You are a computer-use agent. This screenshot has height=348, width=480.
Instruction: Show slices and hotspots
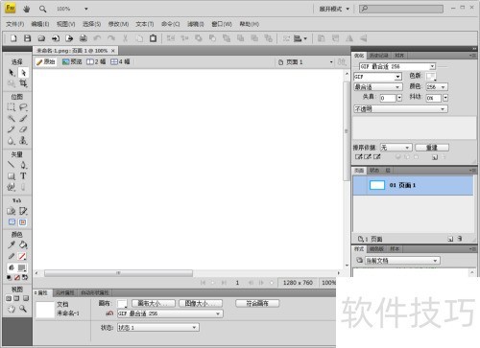coord(23,222)
